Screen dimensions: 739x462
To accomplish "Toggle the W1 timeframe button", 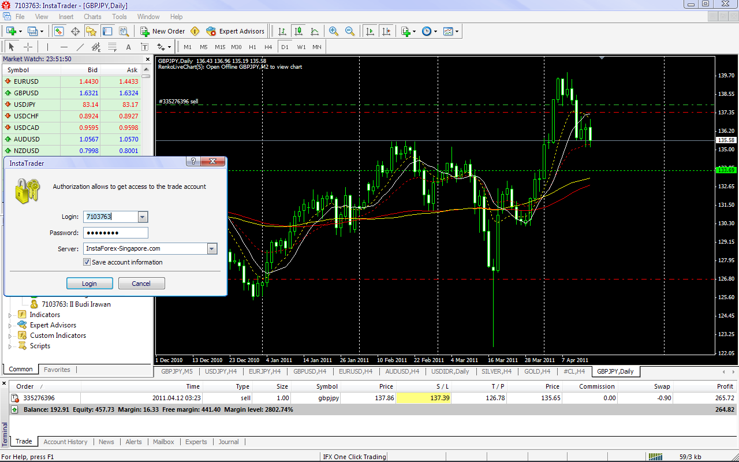I will [x=301, y=47].
